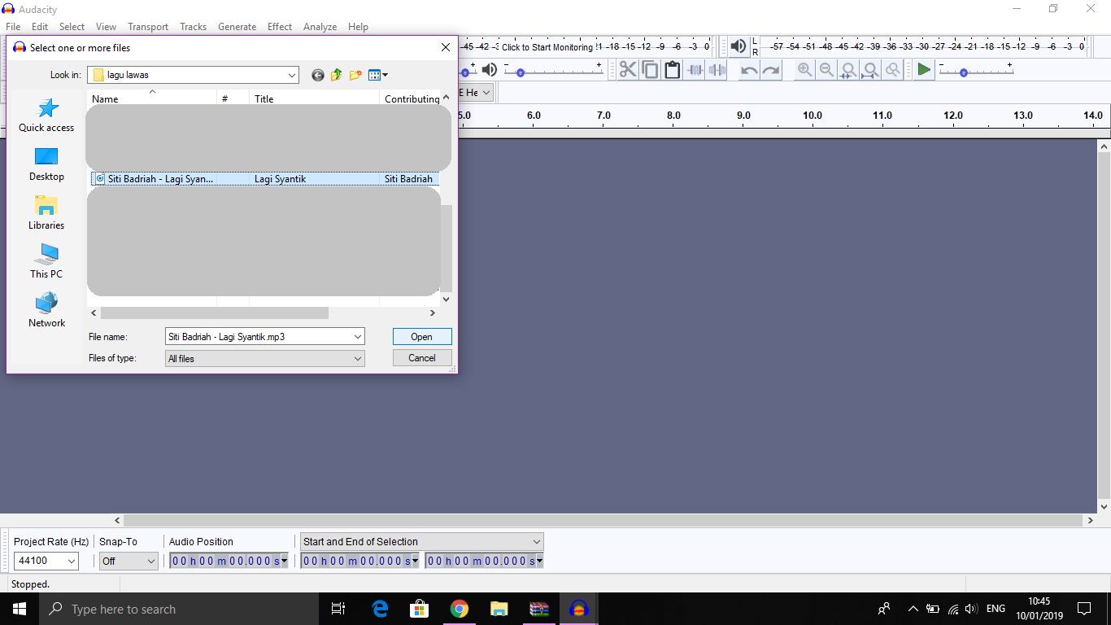Click the Silence audio selection icon
Viewport: 1111px width, 625px height.
pos(717,70)
